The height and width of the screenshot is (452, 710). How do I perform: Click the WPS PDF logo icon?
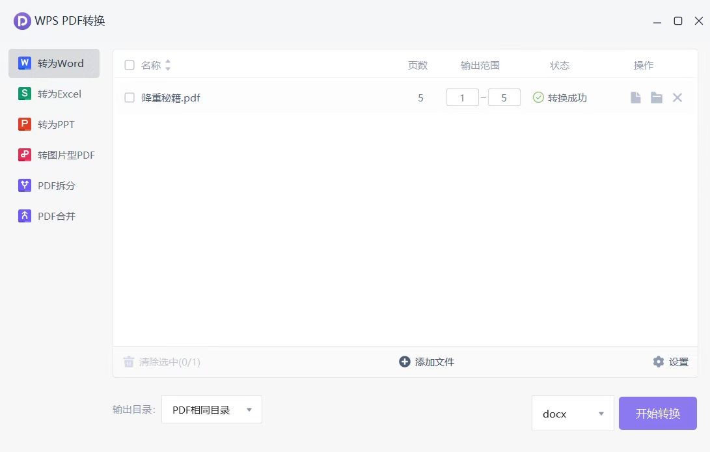tap(22, 21)
